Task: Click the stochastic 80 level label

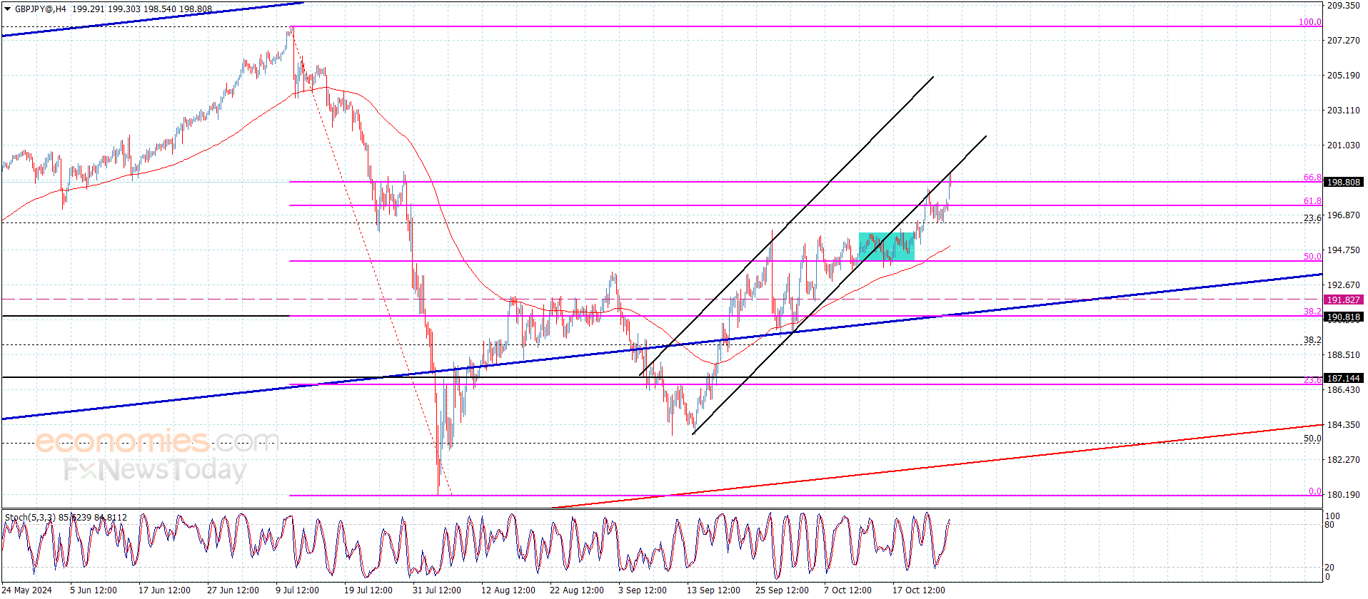Action: 1329,525
